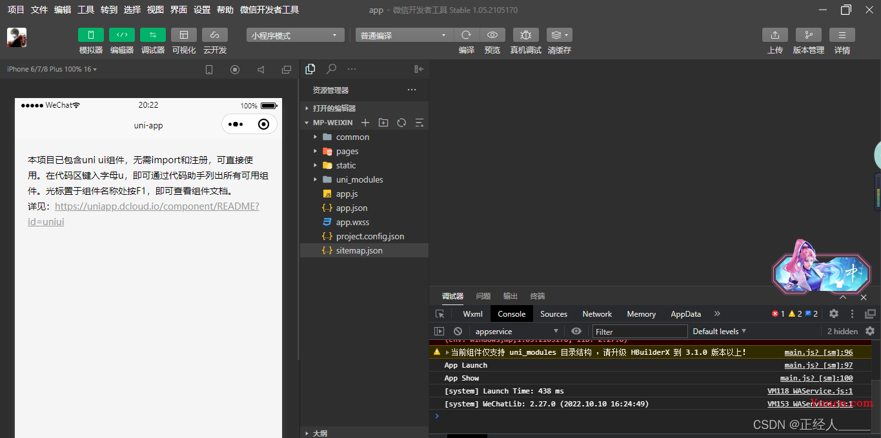Mute the simulator sound
The image size is (881, 438).
pyautogui.click(x=261, y=70)
